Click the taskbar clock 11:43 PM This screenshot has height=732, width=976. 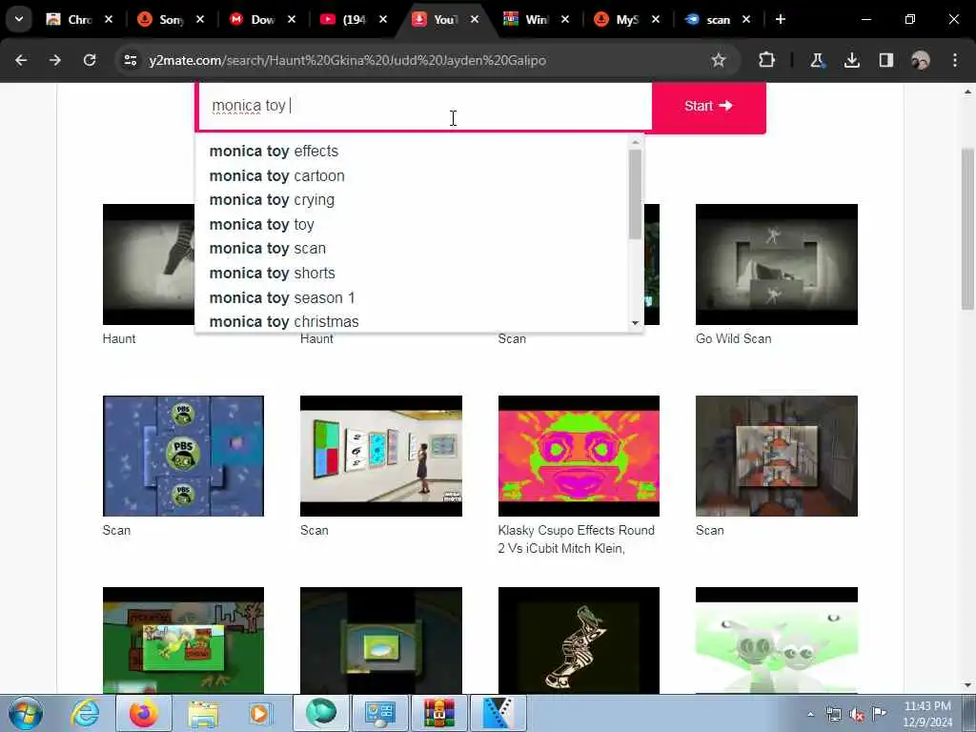[927, 706]
